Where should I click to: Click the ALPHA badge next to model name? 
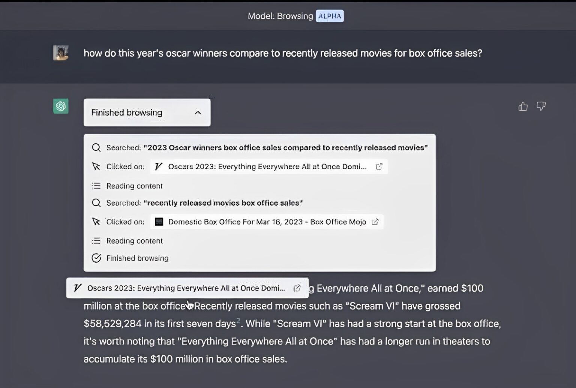pyautogui.click(x=330, y=16)
